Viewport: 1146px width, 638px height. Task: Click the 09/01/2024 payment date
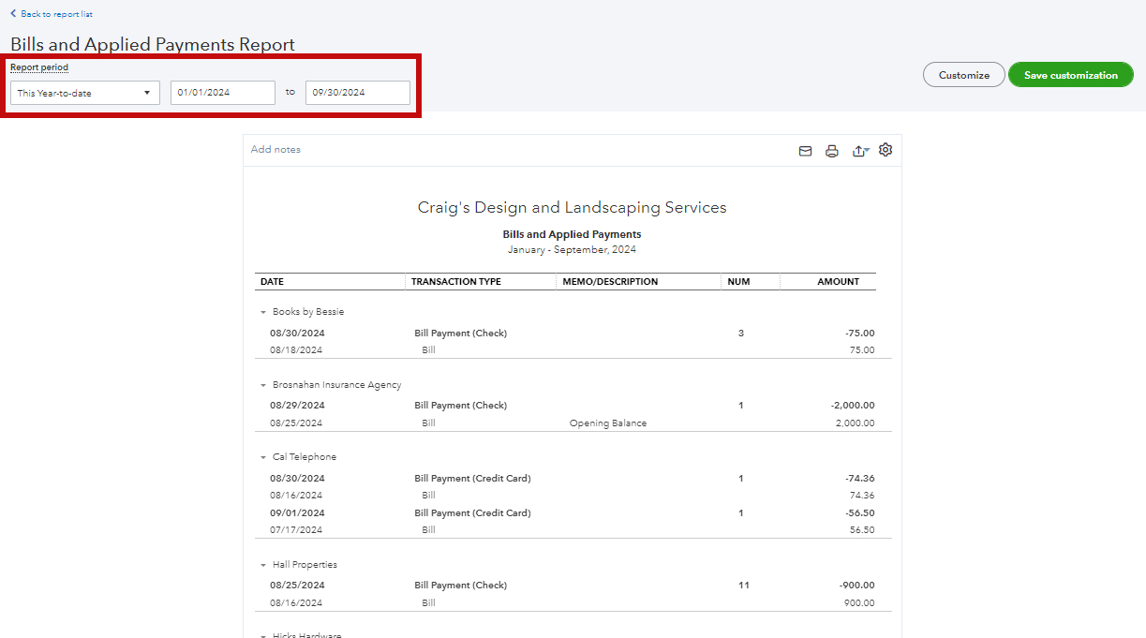coord(297,513)
